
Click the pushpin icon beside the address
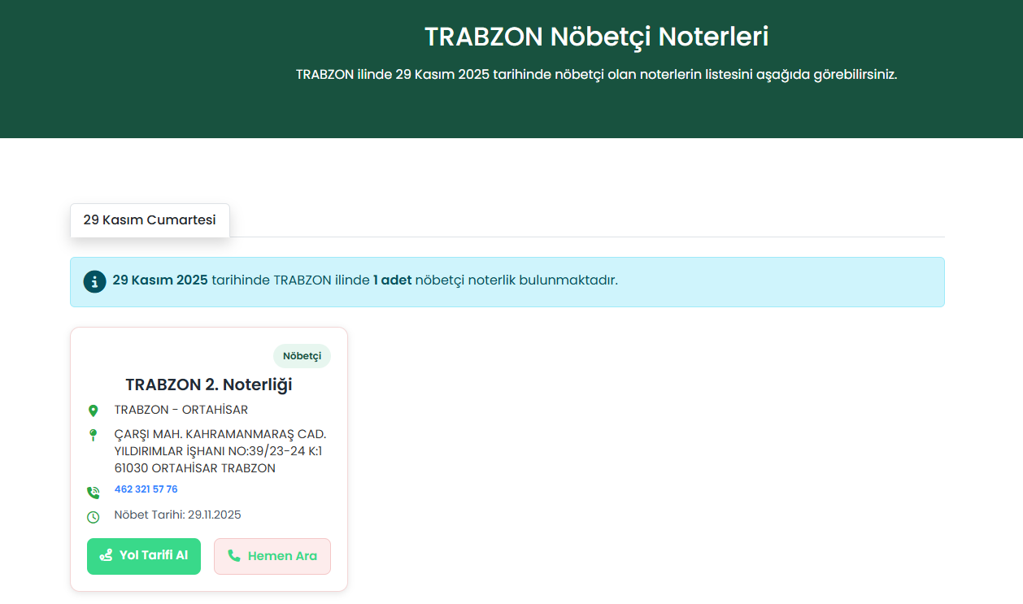point(93,435)
